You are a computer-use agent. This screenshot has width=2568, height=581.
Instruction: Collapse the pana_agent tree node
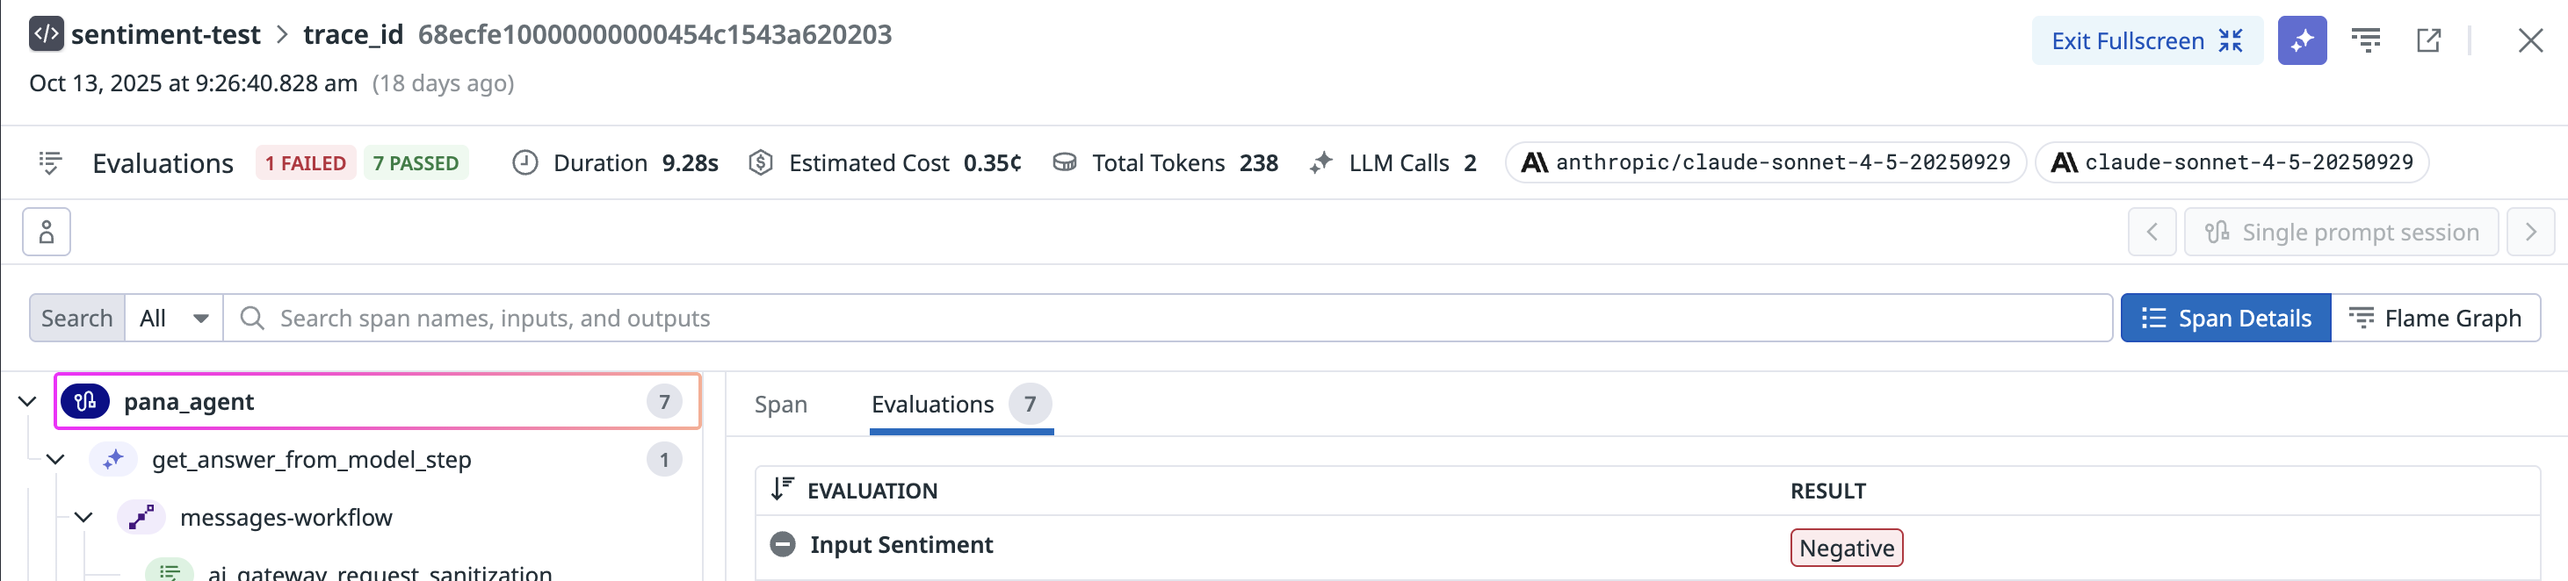pyautogui.click(x=28, y=402)
